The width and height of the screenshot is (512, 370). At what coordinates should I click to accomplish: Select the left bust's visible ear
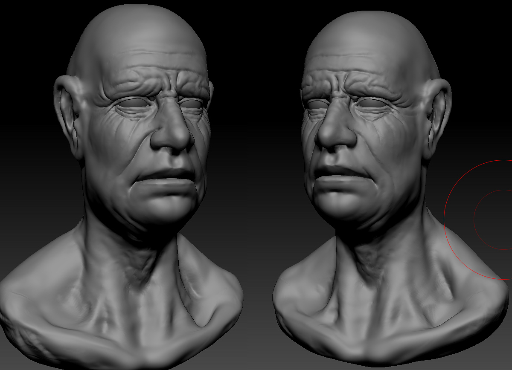coord(69,116)
